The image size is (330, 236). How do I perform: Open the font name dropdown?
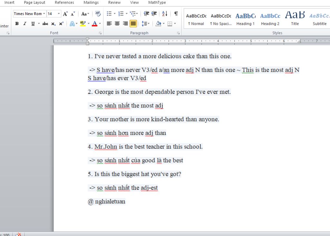[44, 14]
